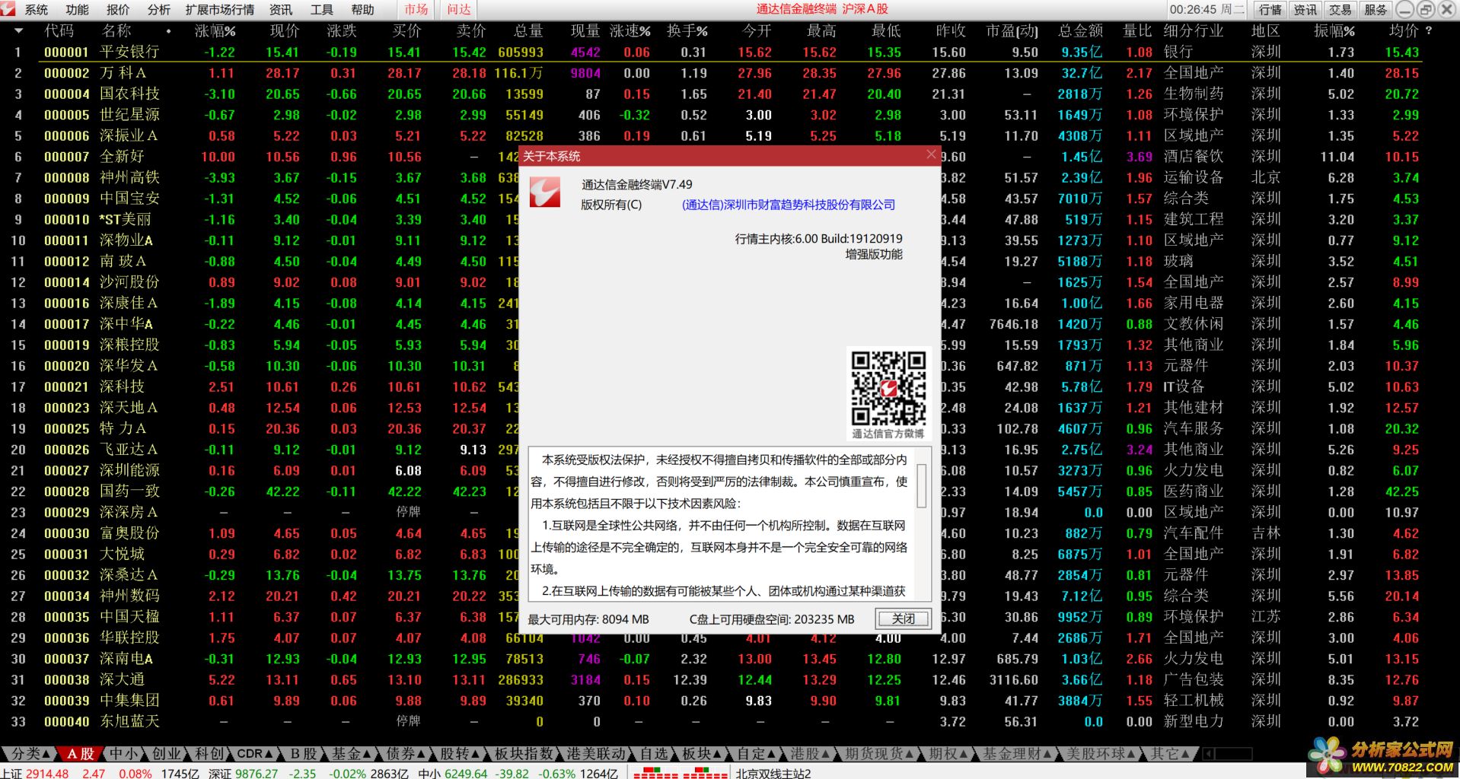Expand the 基金 dropdown tab at bottom
This screenshot has height=779, width=1460.
click(351, 754)
